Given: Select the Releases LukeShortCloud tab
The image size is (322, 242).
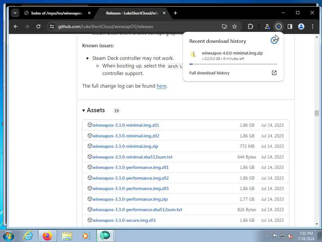Looking at the screenshot, I should point(132,13).
